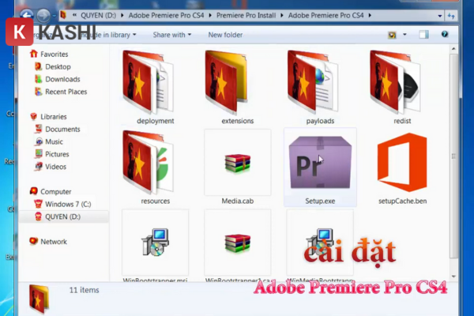The height and width of the screenshot is (316, 474).
Task: Go to Premiere Pro Install breadcrumb
Action: [x=246, y=16]
